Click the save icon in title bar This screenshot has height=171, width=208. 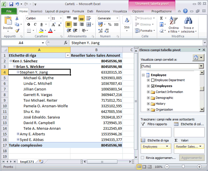[x=11, y=4]
